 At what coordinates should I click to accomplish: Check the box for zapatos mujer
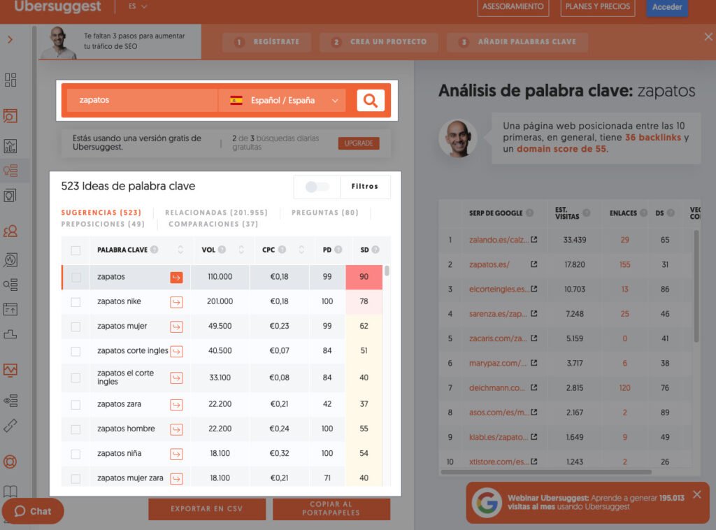(x=76, y=327)
